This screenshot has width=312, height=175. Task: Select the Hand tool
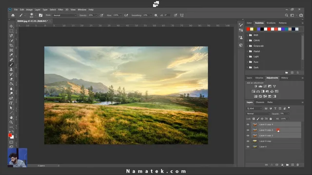pos(11,118)
